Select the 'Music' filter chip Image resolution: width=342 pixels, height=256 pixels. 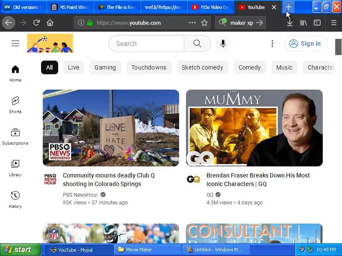pyautogui.click(x=284, y=67)
